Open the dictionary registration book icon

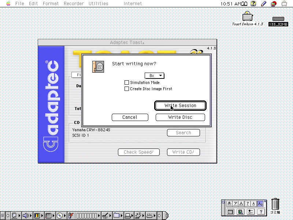(x=241, y=212)
